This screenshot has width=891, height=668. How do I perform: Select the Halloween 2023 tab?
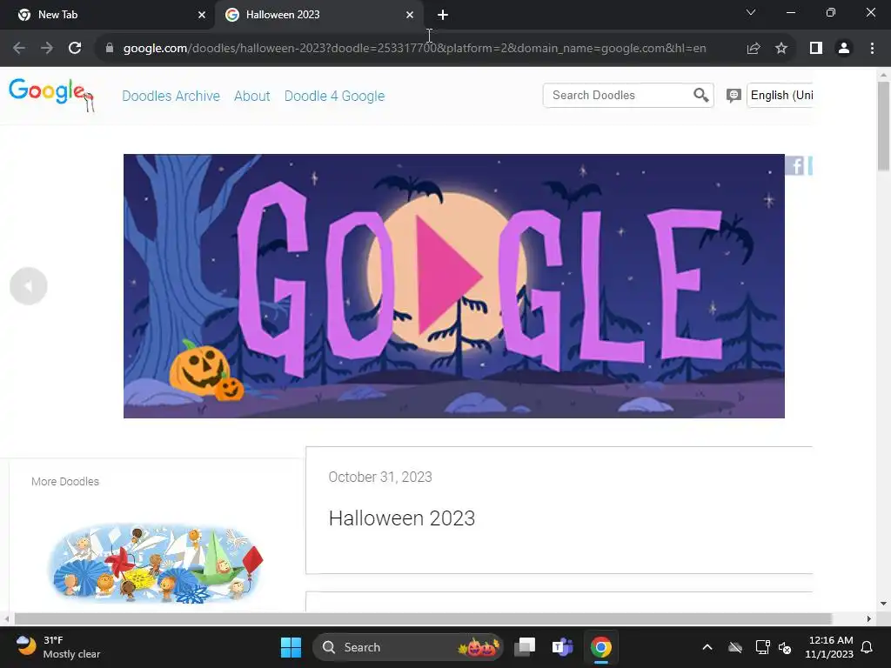click(318, 15)
